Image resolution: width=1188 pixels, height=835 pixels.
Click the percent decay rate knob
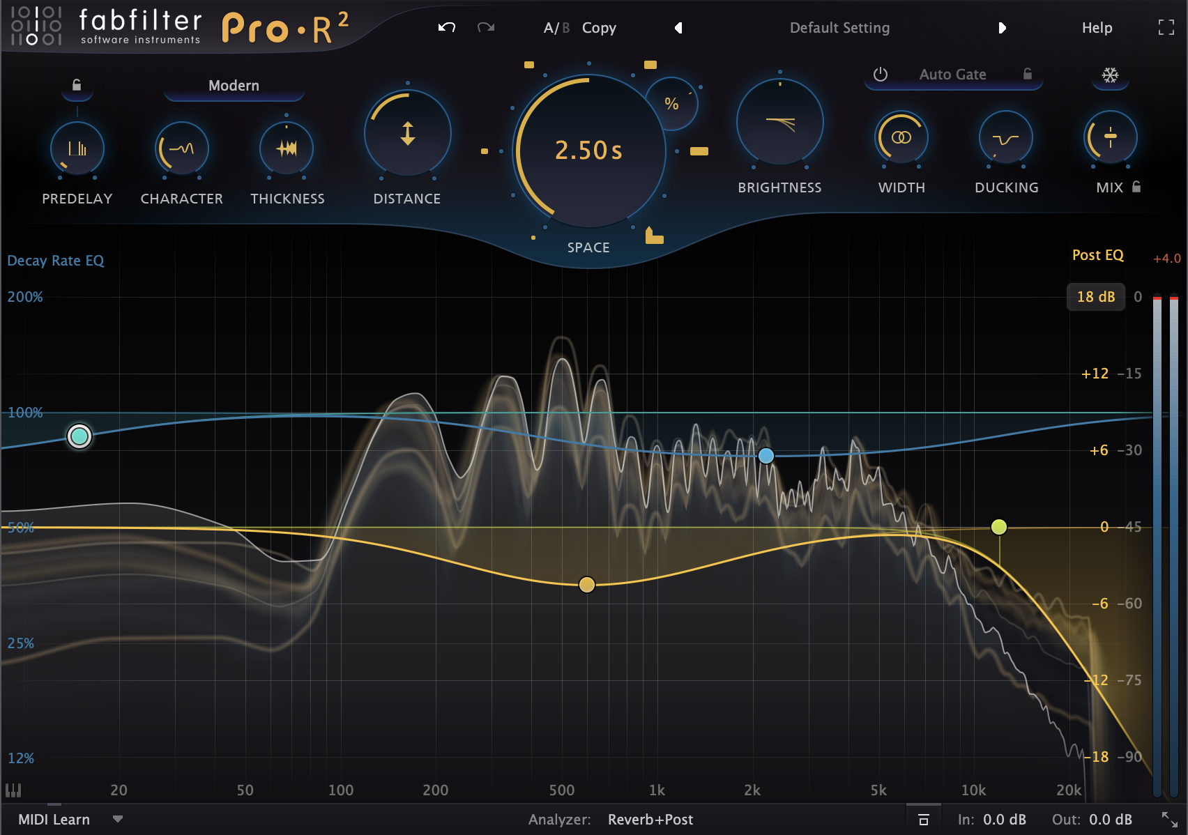point(671,104)
